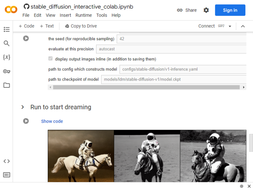The height and width of the screenshot is (190, 253).
Task: Click the Google Drive icon in toolbar
Action: tap(67, 26)
